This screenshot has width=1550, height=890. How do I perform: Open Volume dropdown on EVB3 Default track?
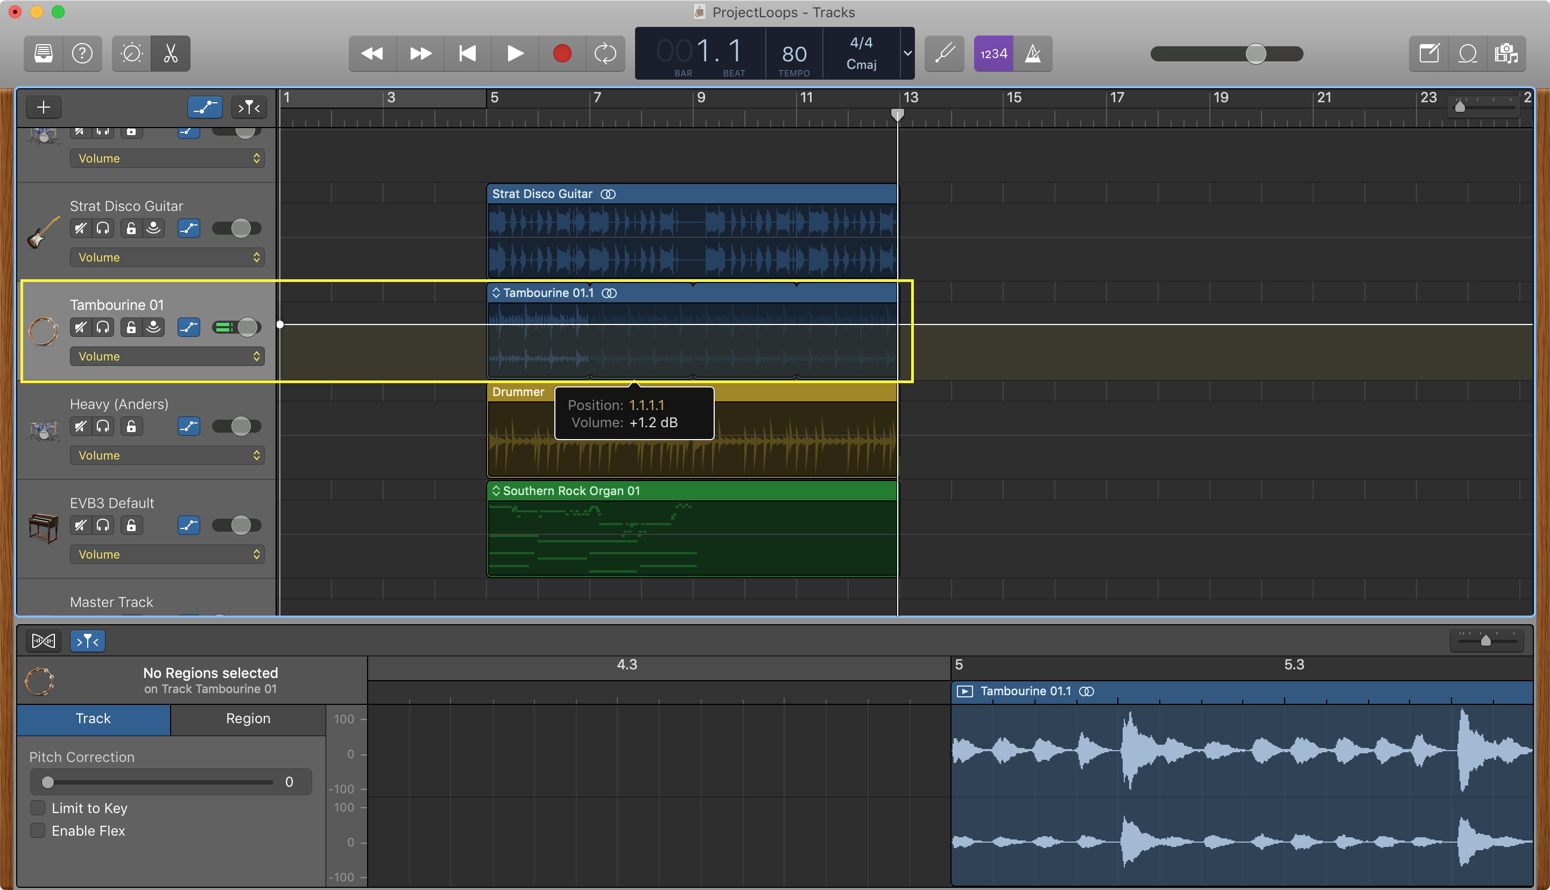[165, 555]
